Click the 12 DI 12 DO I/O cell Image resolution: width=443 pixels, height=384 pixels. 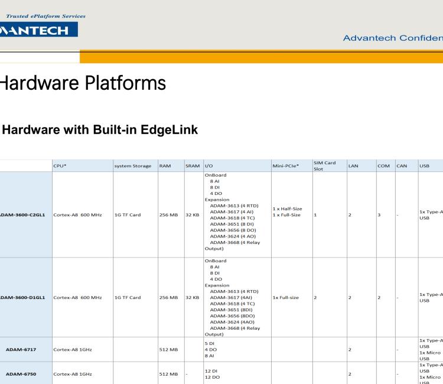click(x=214, y=373)
